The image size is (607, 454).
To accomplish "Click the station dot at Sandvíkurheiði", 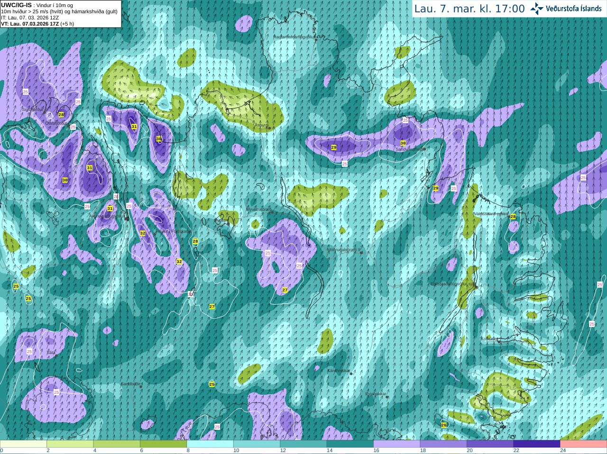I will pos(425,149).
